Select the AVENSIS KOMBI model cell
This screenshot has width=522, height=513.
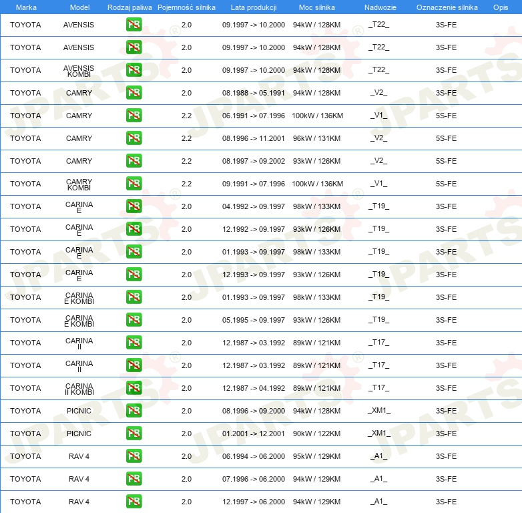pos(79,71)
